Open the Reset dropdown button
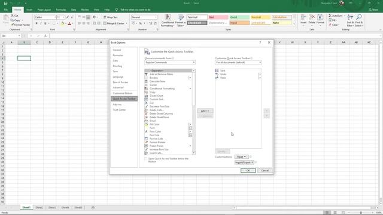Viewport: 383px width, 215px height. (x=241, y=156)
